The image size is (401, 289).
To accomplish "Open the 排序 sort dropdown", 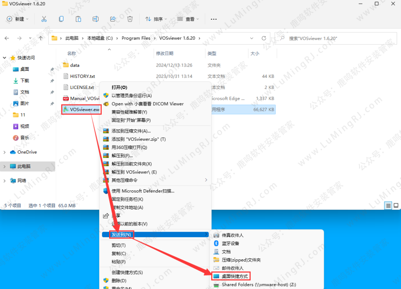I will (x=156, y=19).
